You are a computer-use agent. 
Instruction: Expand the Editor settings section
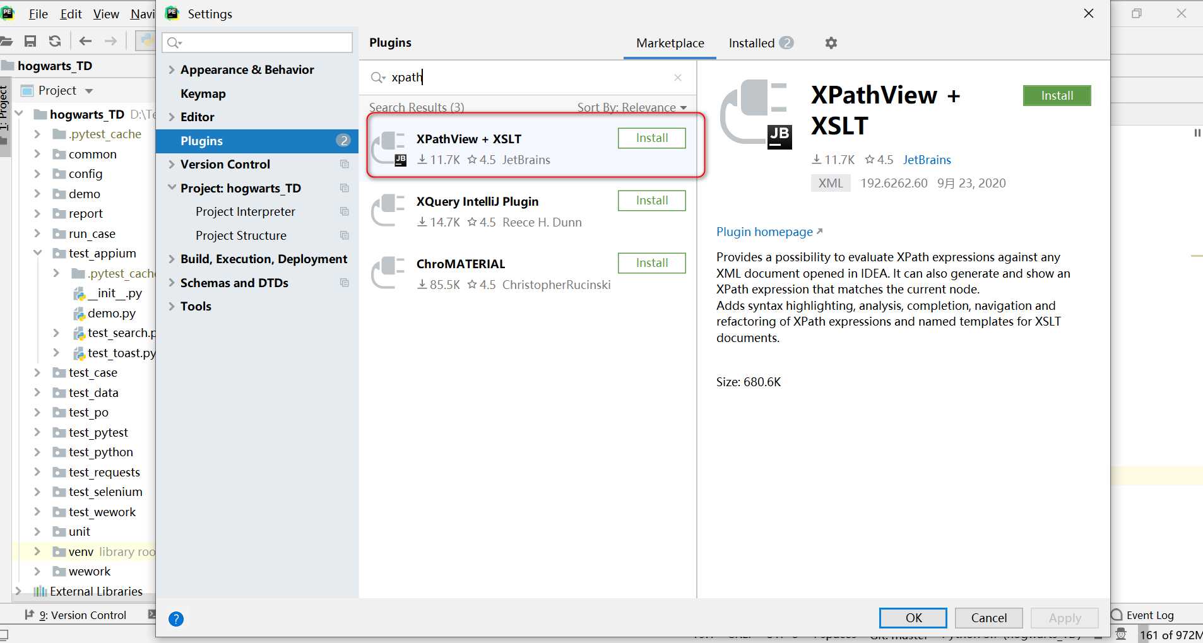172,117
